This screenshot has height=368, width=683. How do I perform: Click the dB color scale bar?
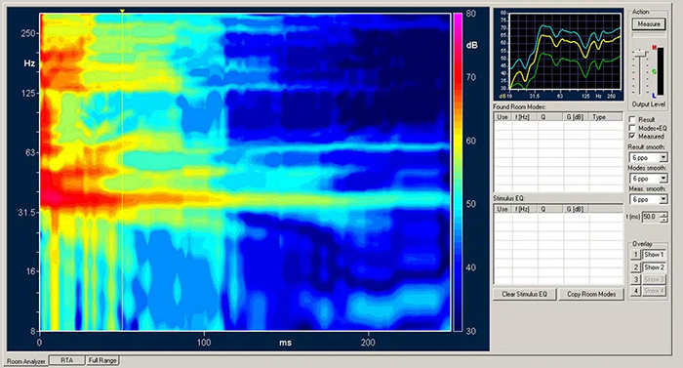(x=458, y=172)
